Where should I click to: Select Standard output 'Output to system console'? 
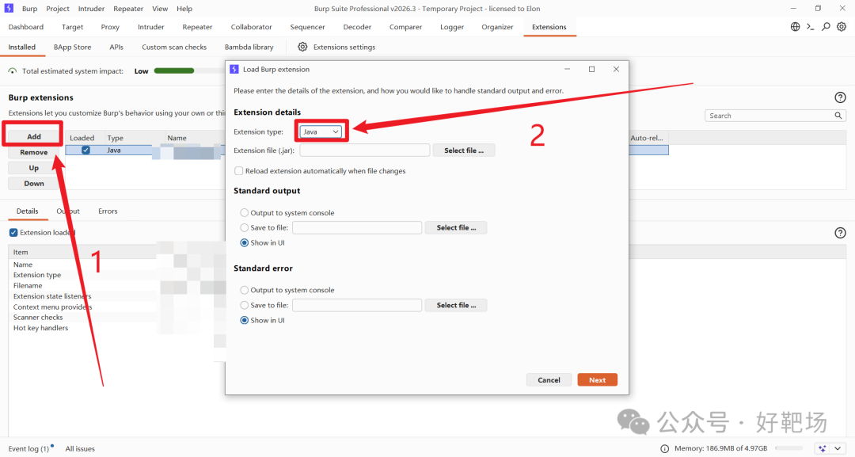[x=245, y=213]
